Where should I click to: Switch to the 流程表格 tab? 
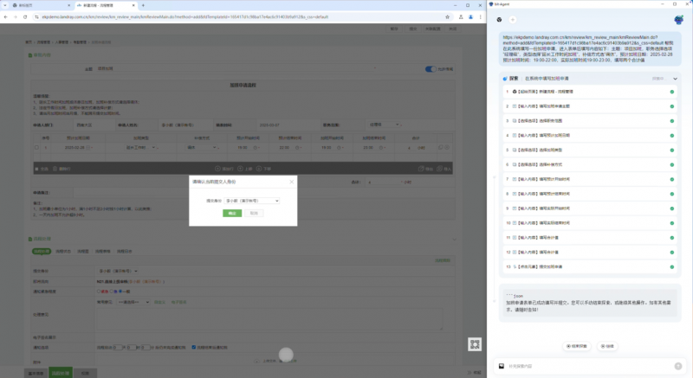coord(102,252)
